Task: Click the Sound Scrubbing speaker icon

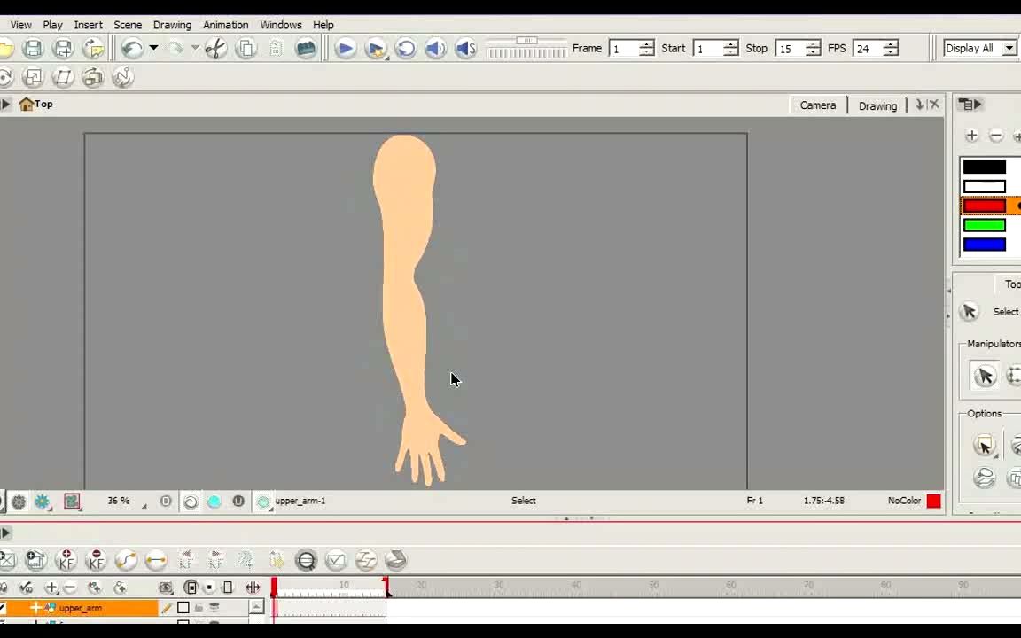Action: (465, 48)
